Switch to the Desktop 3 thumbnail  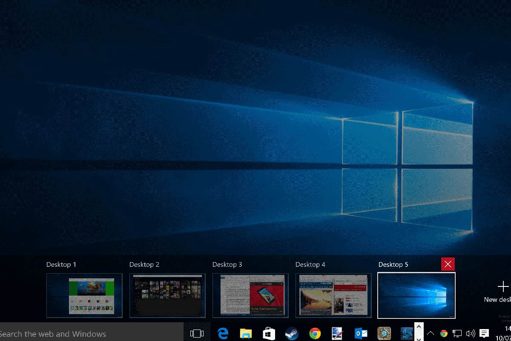[x=250, y=295]
